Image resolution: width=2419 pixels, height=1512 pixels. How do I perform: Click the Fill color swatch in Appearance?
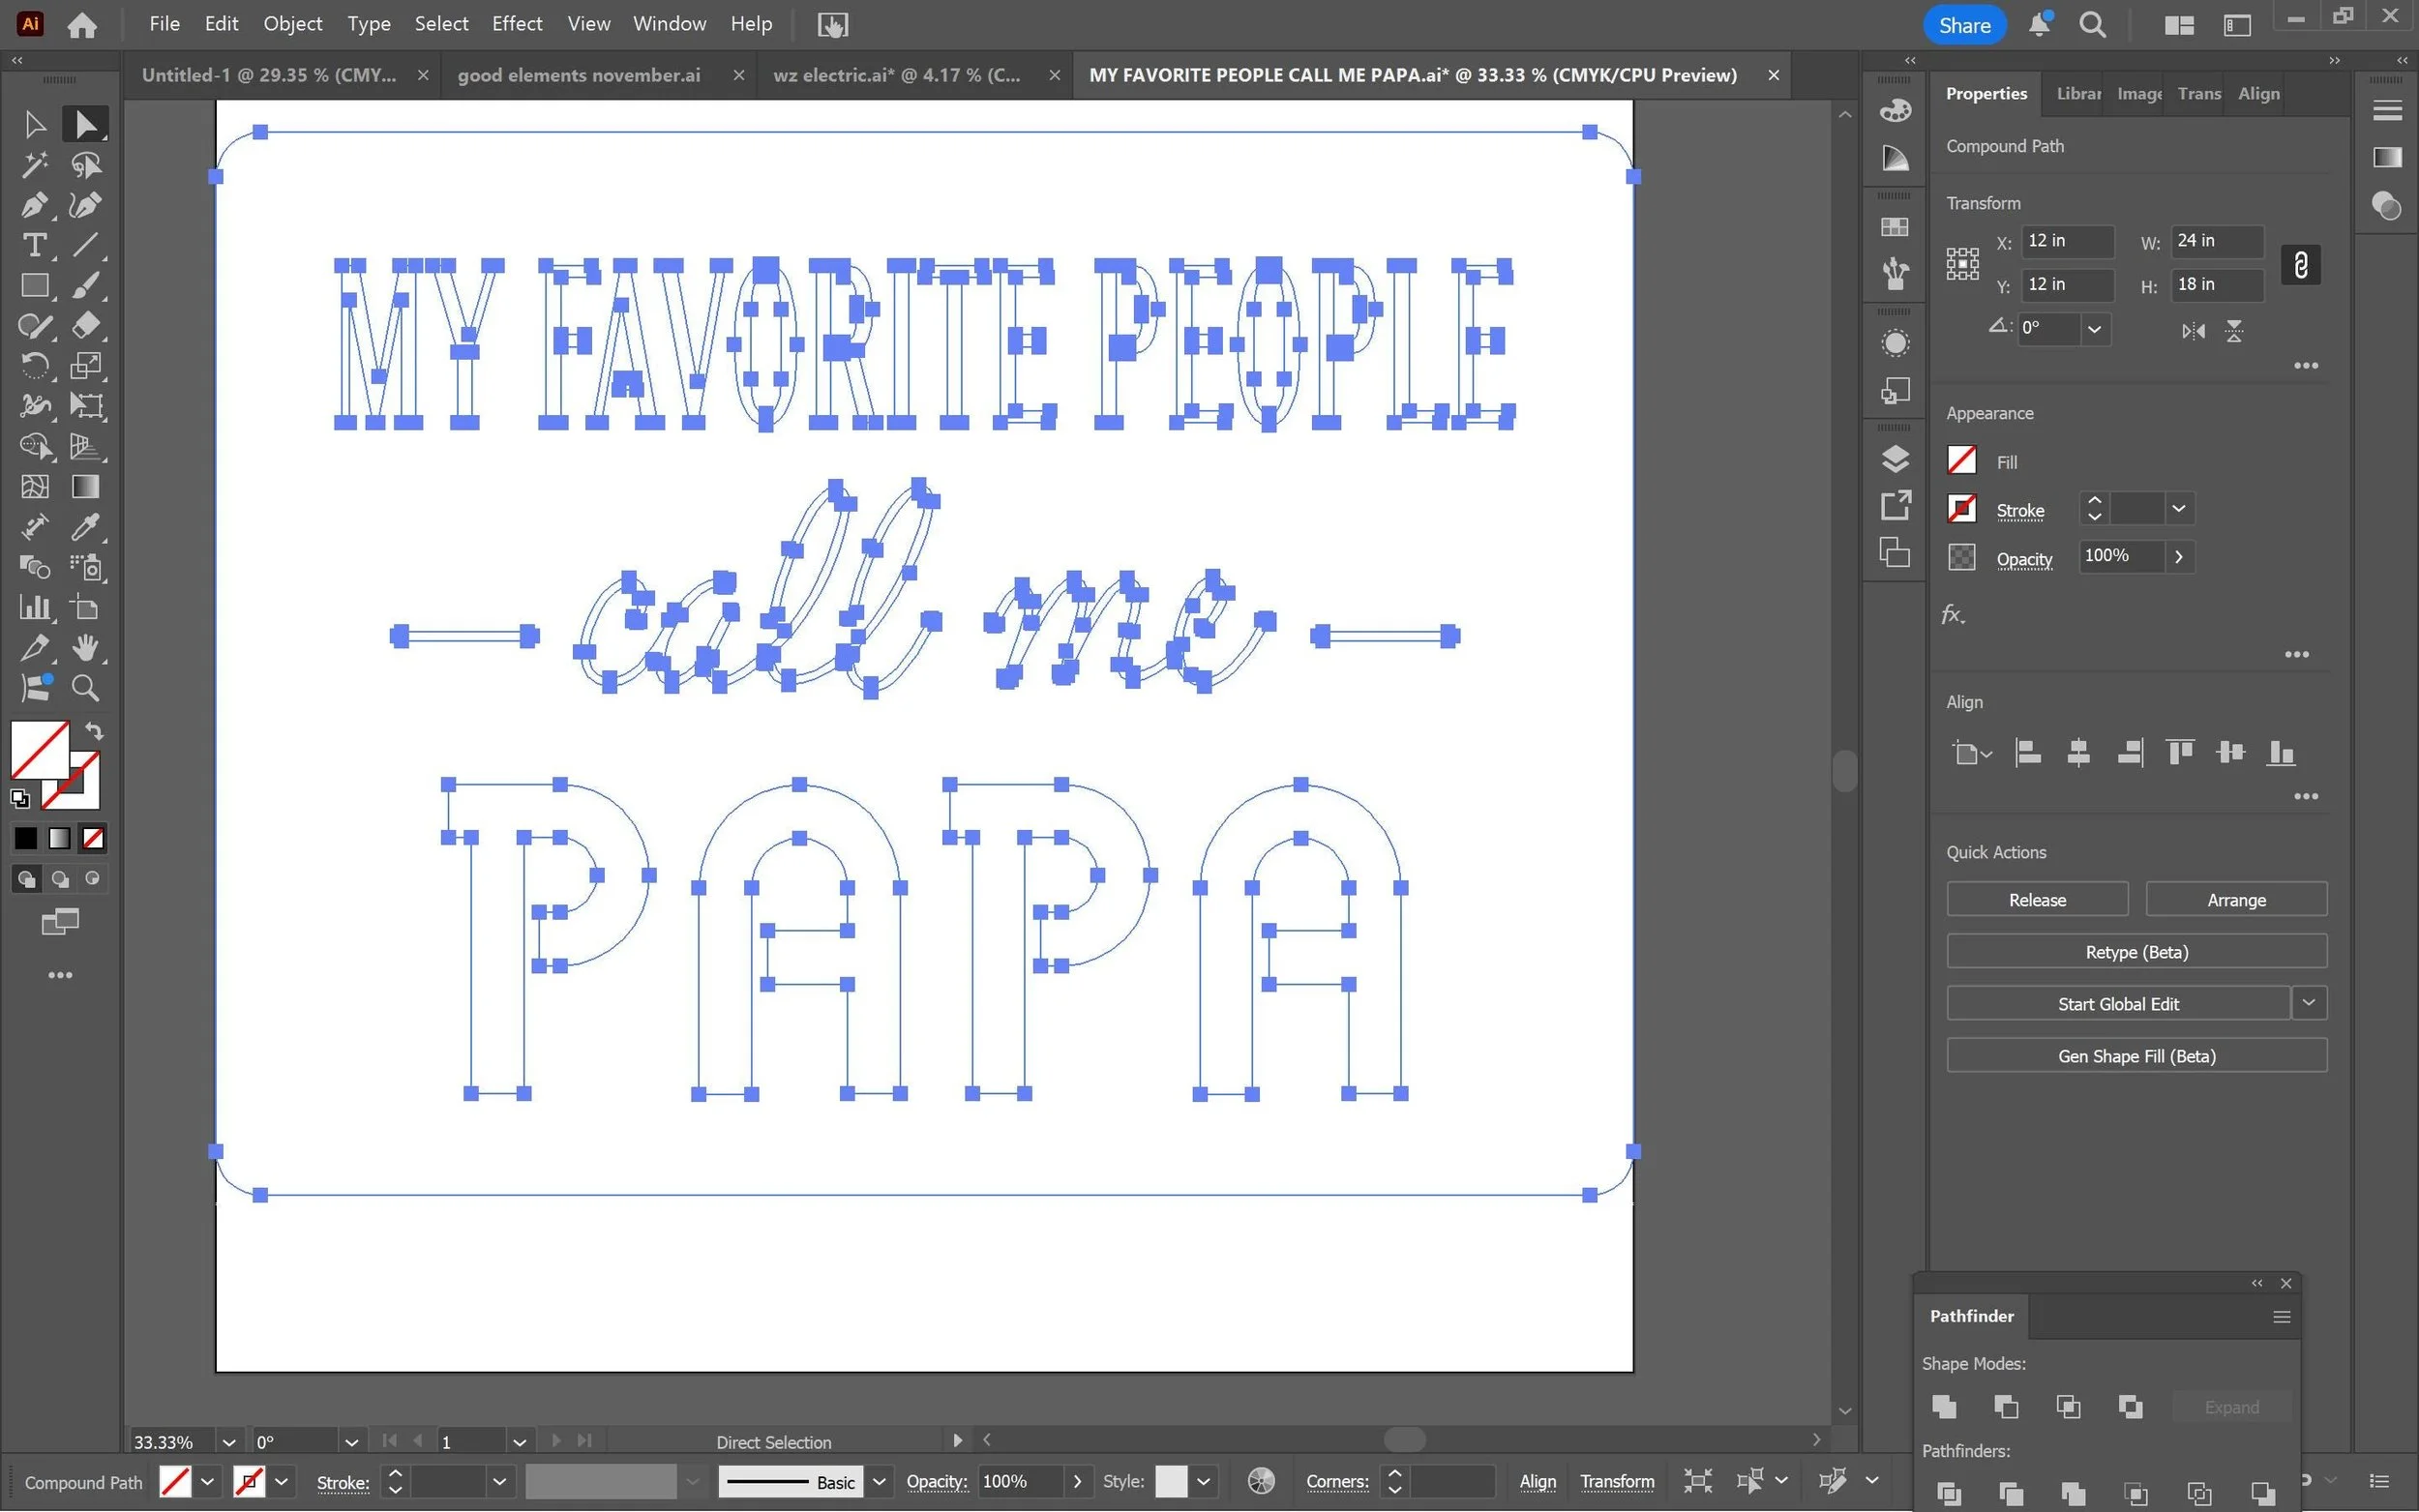(x=1961, y=461)
